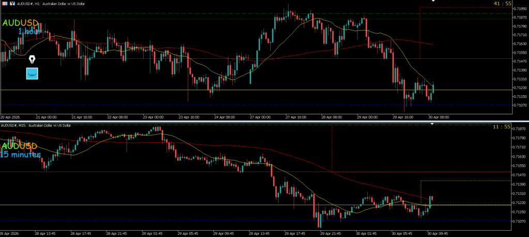Click the blue "15 minutes" timeframe label
This screenshot has width=529, height=237.
(x=20, y=154)
